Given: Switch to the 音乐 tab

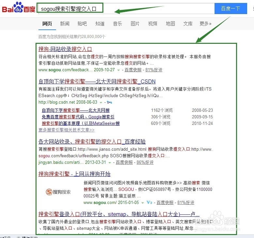Looking at the screenshot, I should click(117, 24).
